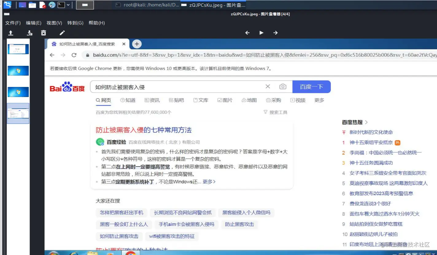Open the 帮助(H) menu
The width and height of the screenshot is (437, 255).
(97, 23)
